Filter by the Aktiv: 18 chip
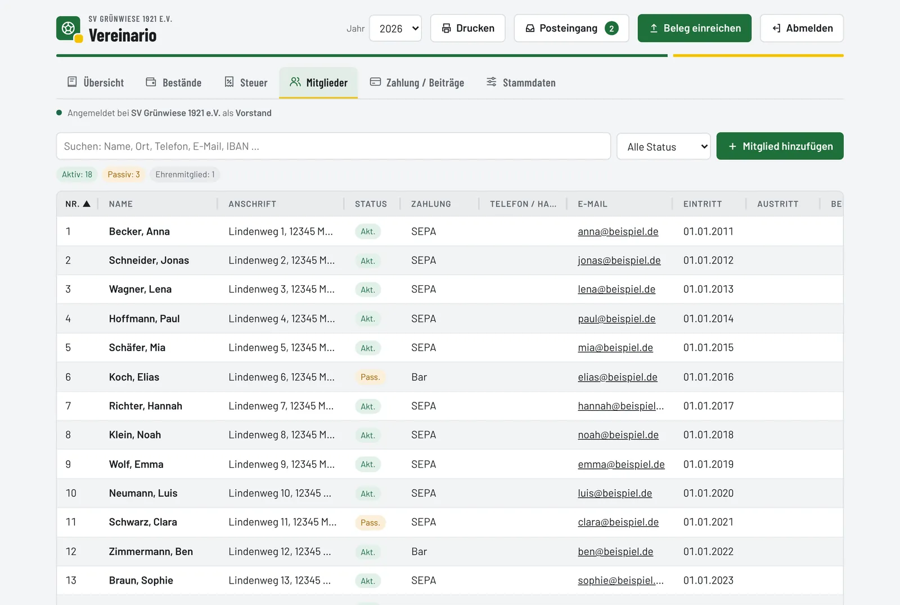The image size is (900, 605). click(x=77, y=174)
